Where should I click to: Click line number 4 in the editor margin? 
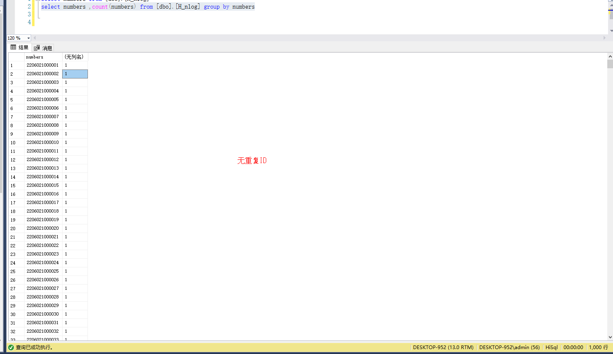[29, 22]
